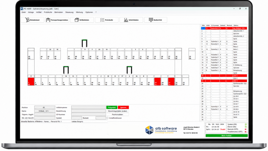Toggle the Remote (OFF) switch

[245, 129]
